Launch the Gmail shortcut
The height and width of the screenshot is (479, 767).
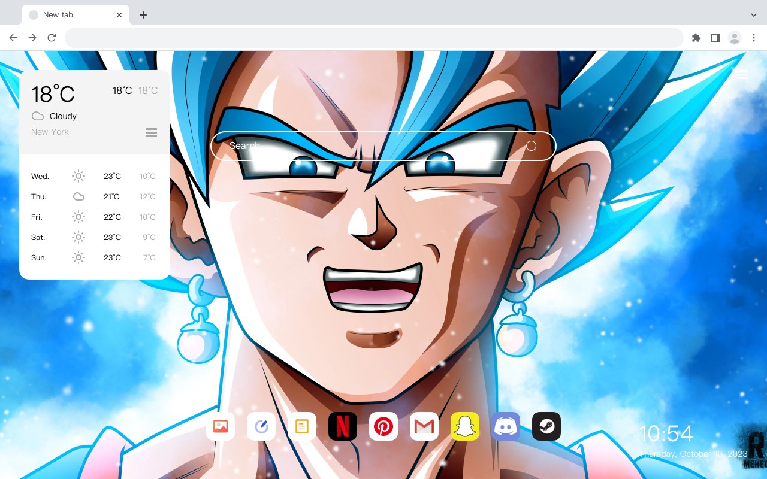[424, 426]
